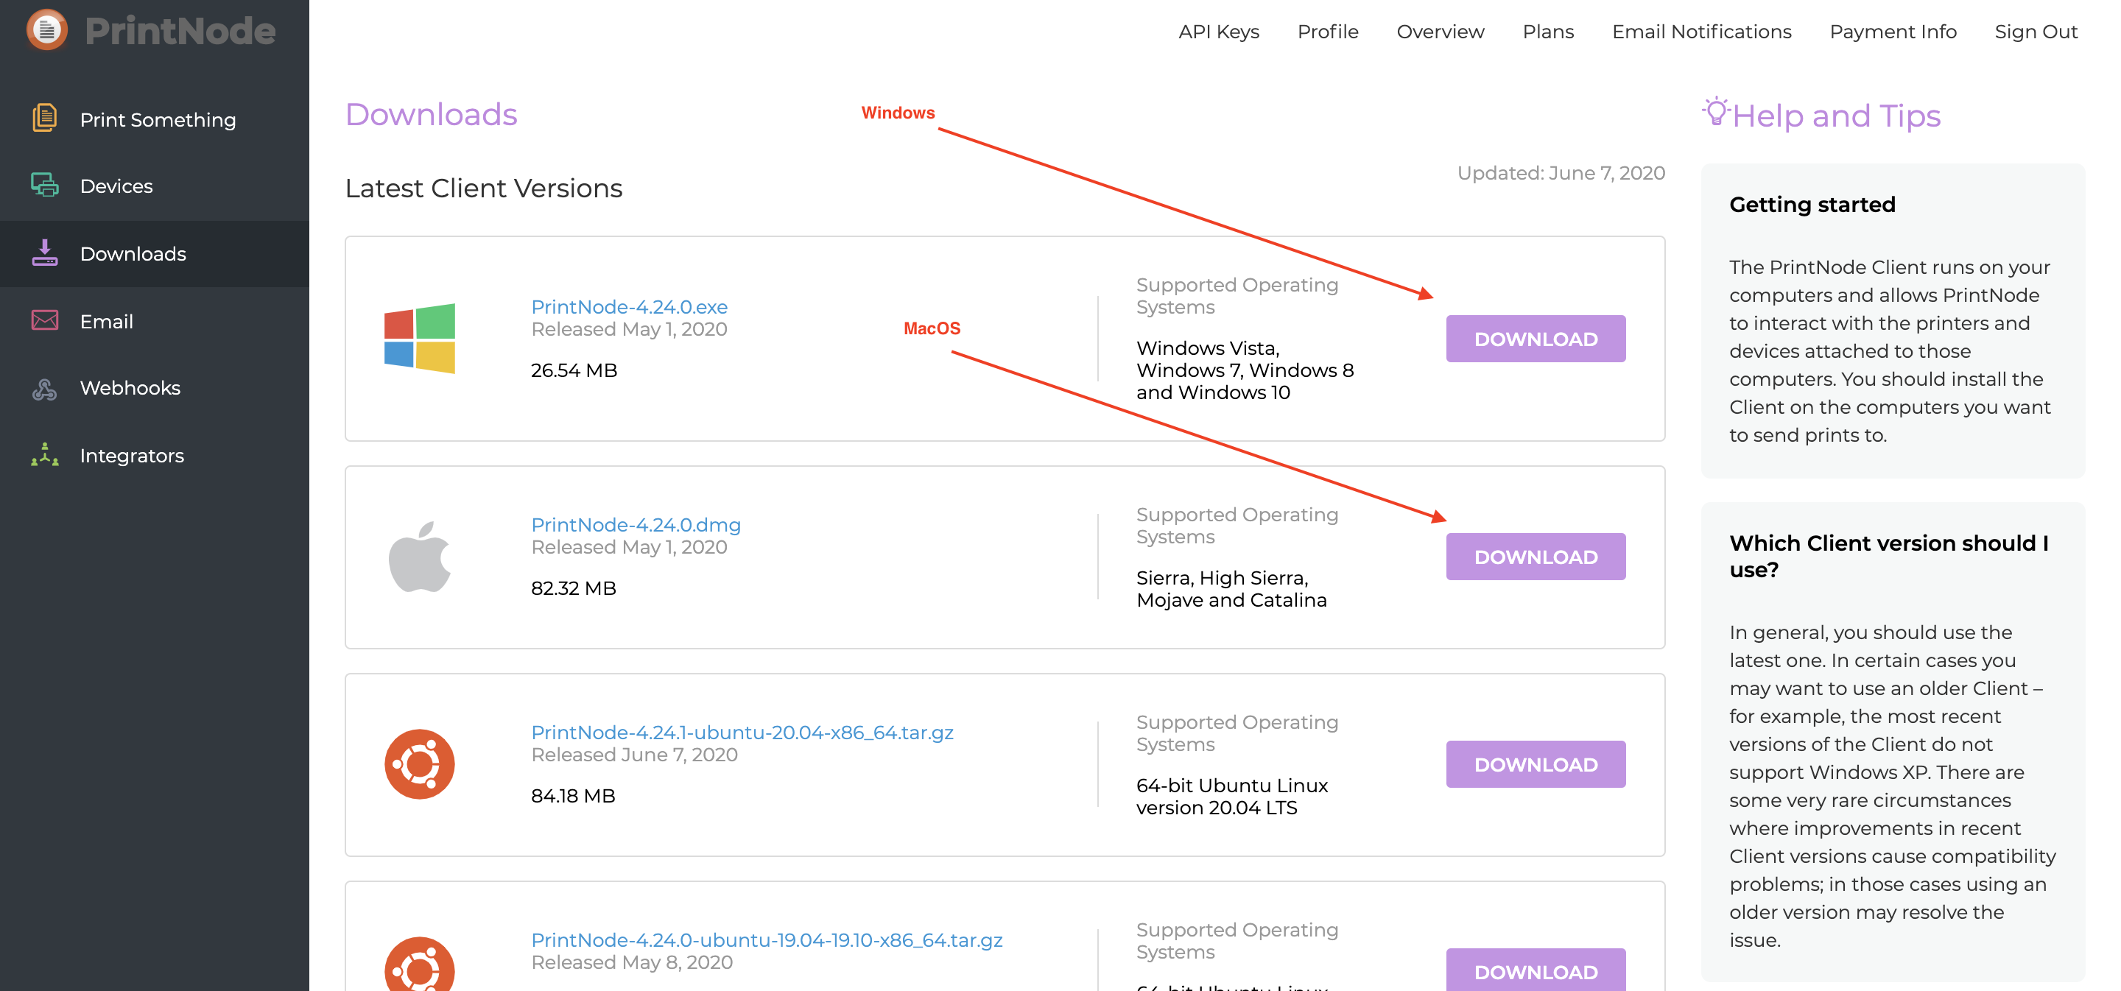
Task: Click the Apple logo icon
Action: point(419,557)
